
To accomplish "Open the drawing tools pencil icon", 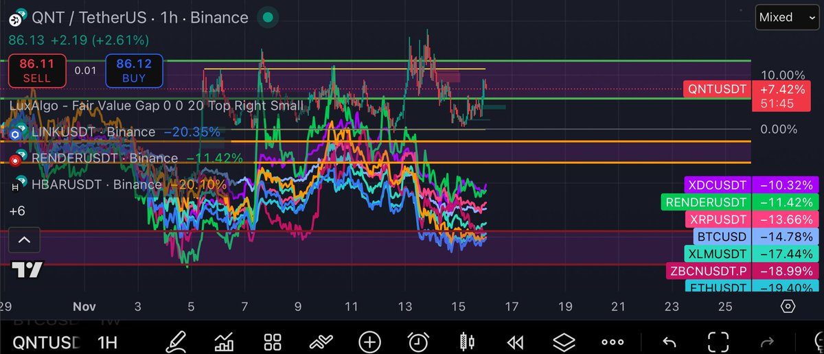I will 176,341.
